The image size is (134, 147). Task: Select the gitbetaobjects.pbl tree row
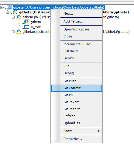tap(36, 32)
